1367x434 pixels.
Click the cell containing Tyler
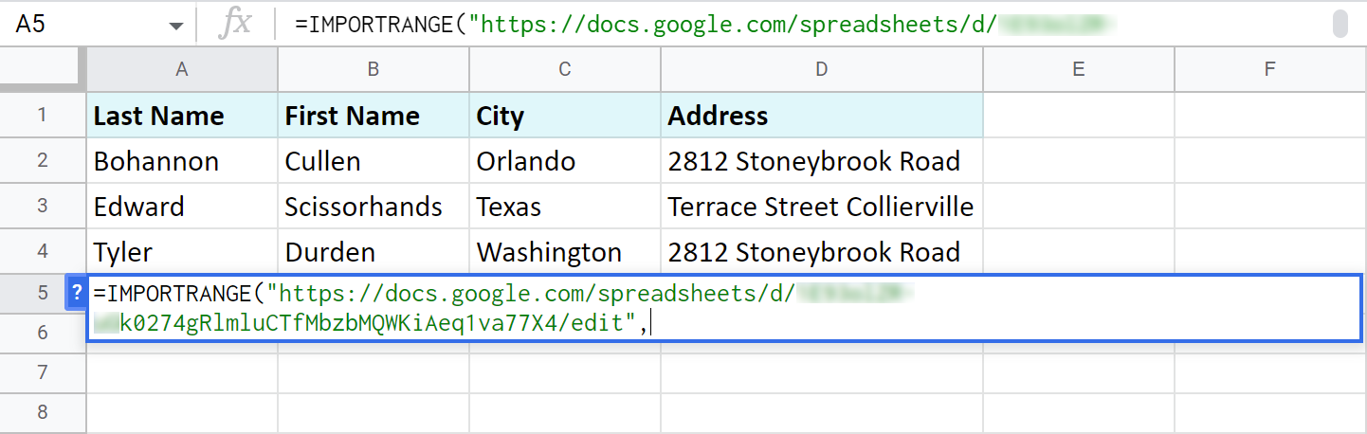[x=182, y=252]
